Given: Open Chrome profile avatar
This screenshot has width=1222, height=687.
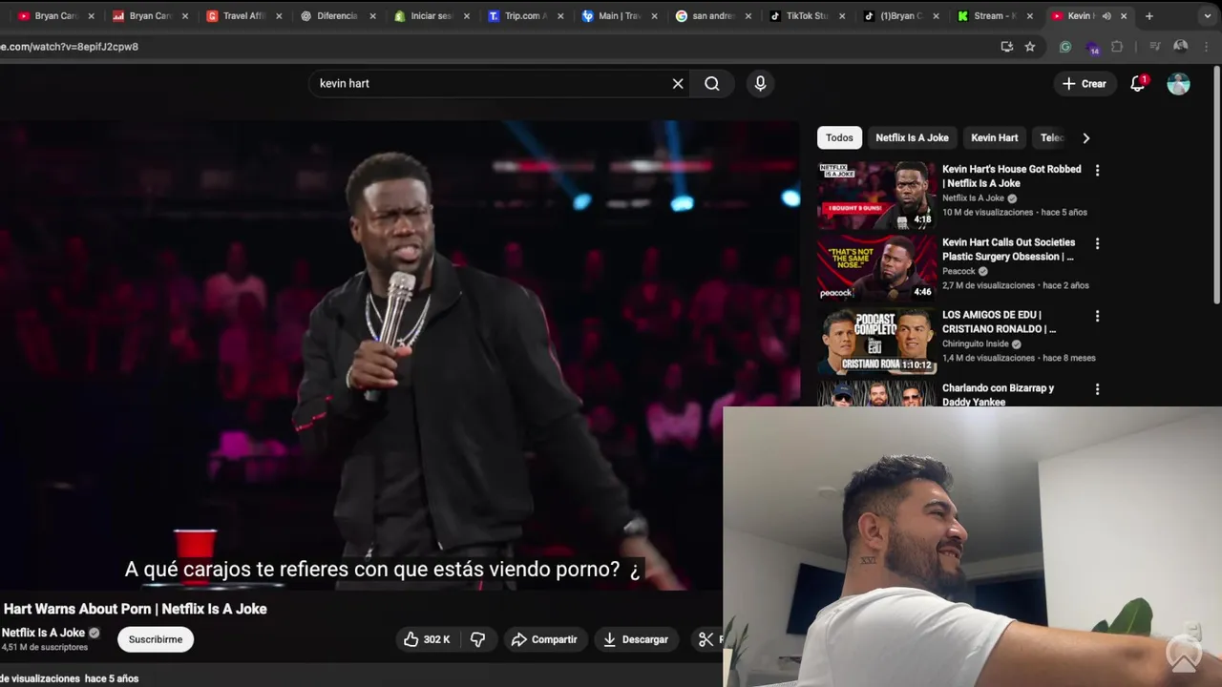Looking at the screenshot, I should 1181,47.
